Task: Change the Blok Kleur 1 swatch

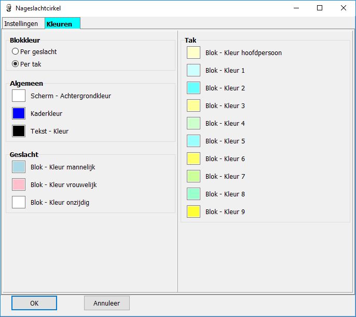Action: (194, 70)
